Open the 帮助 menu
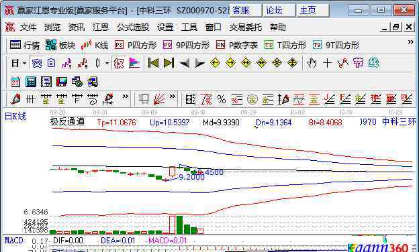 (x=278, y=27)
